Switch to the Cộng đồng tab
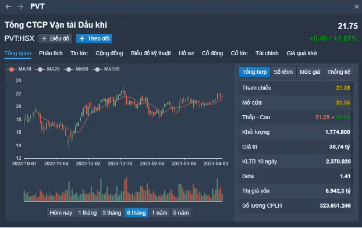Screen dimensions: 362x228 coord(109,54)
